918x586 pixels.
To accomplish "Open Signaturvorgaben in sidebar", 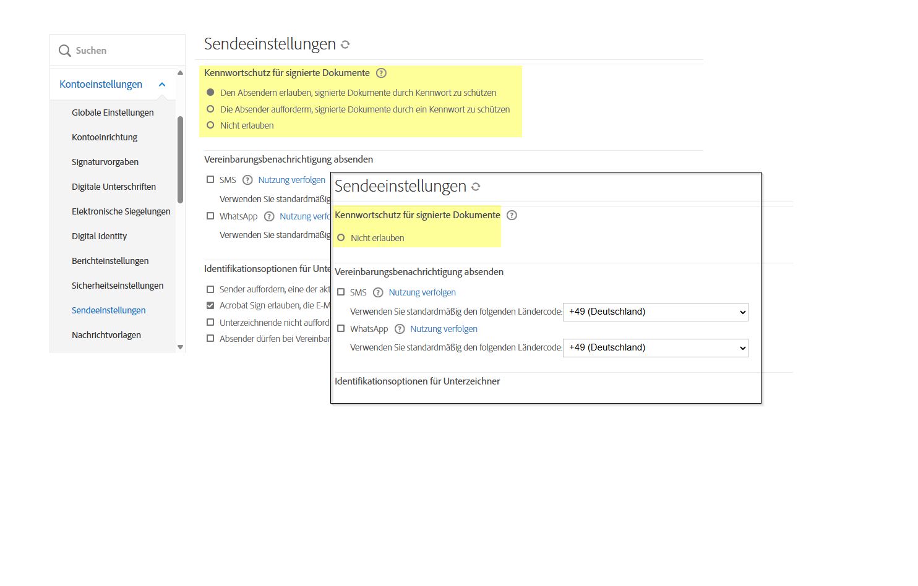I will 105,162.
